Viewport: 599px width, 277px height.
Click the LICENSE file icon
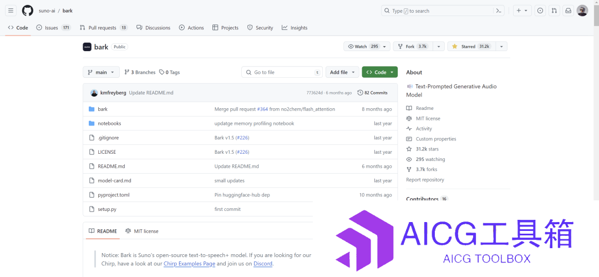[92, 152]
